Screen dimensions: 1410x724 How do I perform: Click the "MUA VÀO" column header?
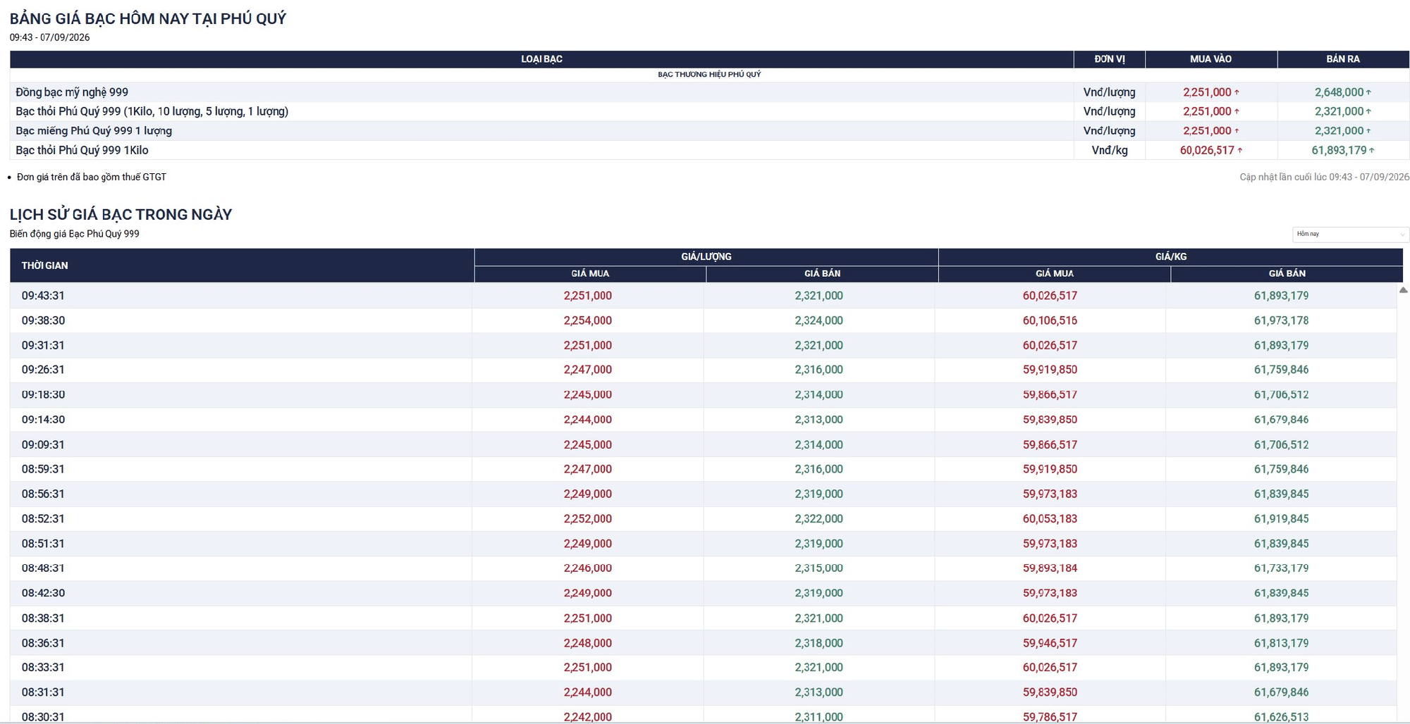[1210, 59]
